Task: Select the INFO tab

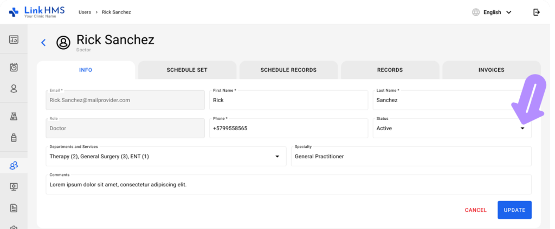Action: tap(86, 70)
